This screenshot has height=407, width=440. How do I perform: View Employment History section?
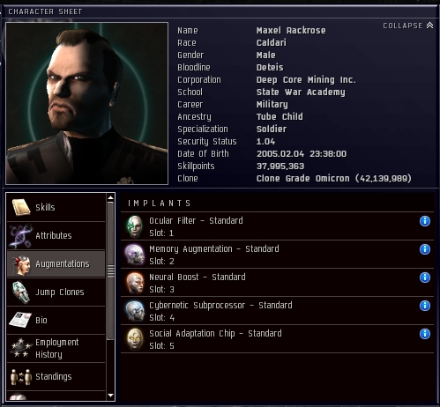(56, 348)
